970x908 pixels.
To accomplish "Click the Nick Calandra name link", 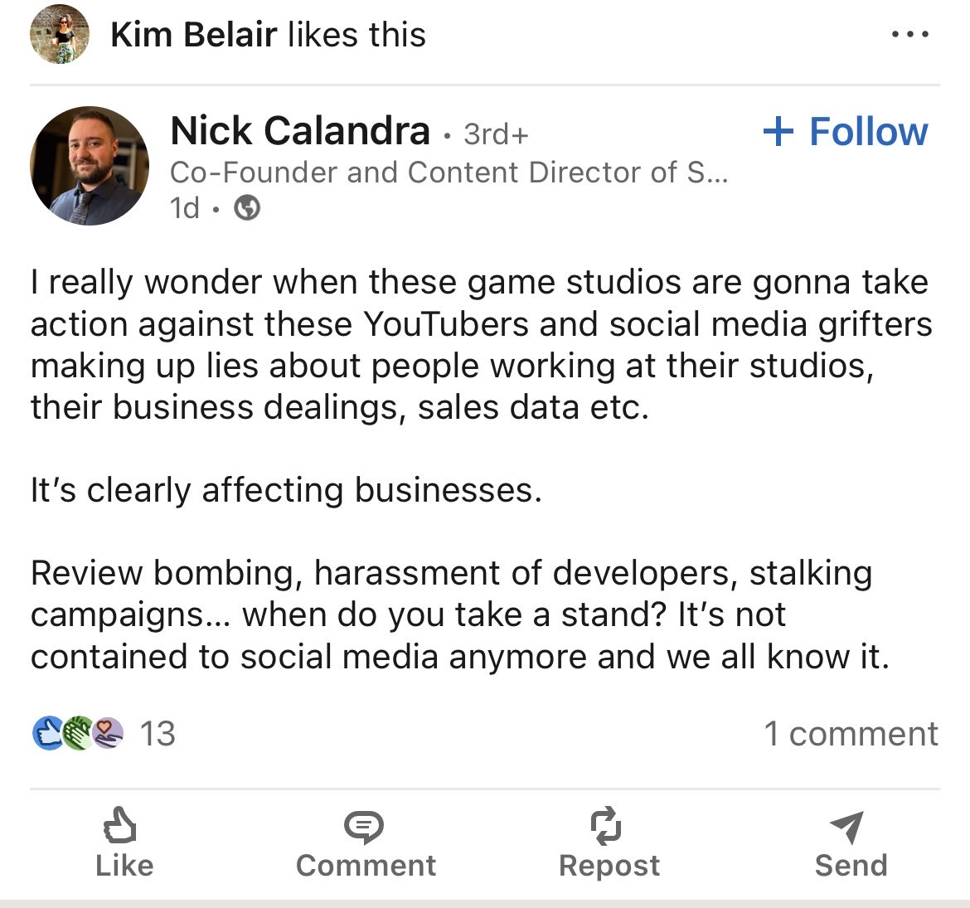I will (300, 130).
